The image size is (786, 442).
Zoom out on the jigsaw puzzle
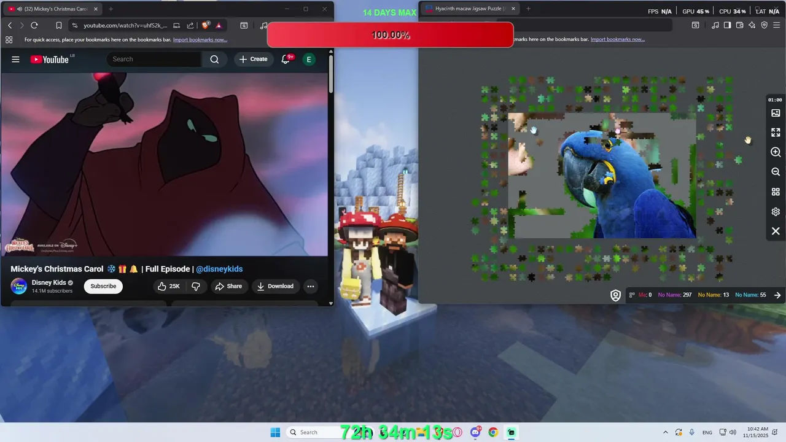tap(776, 172)
